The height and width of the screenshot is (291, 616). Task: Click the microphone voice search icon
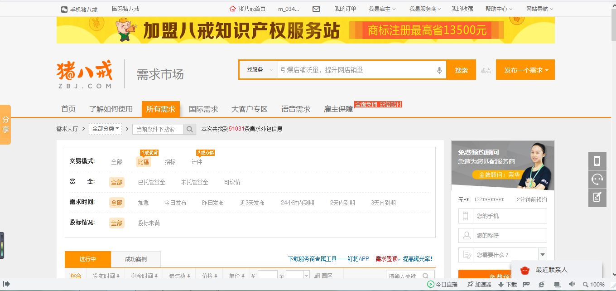[439, 70]
